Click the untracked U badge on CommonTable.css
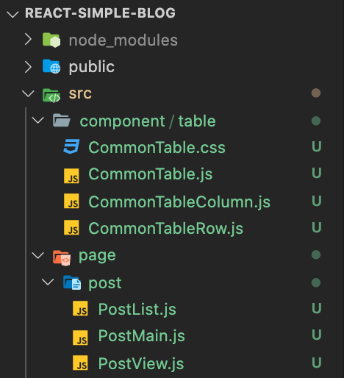344x378 pixels. point(316,146)
